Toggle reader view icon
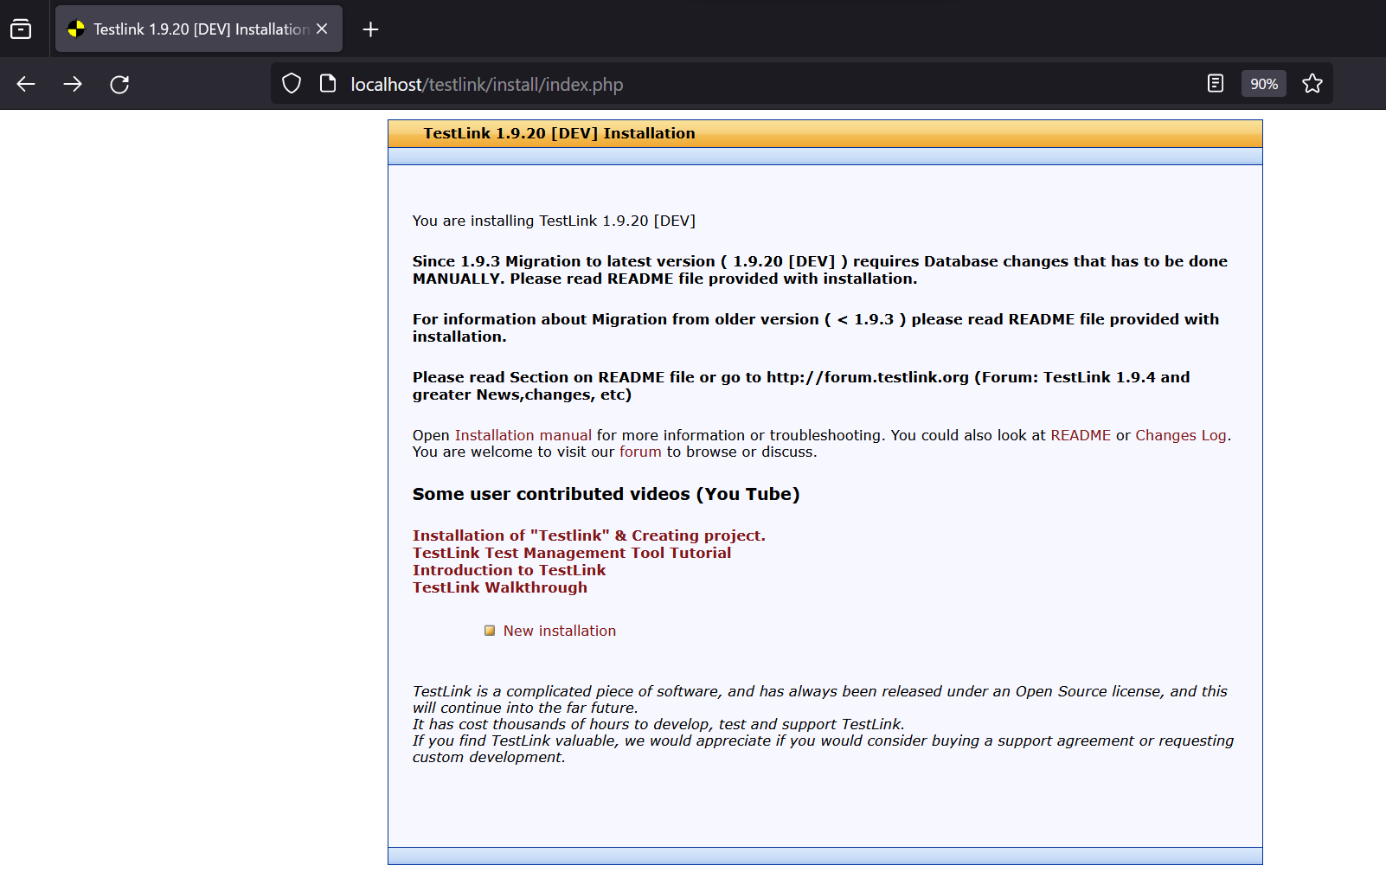Screen dimensions: 1386x872 pyautogui.click(x=1216, y=84)
